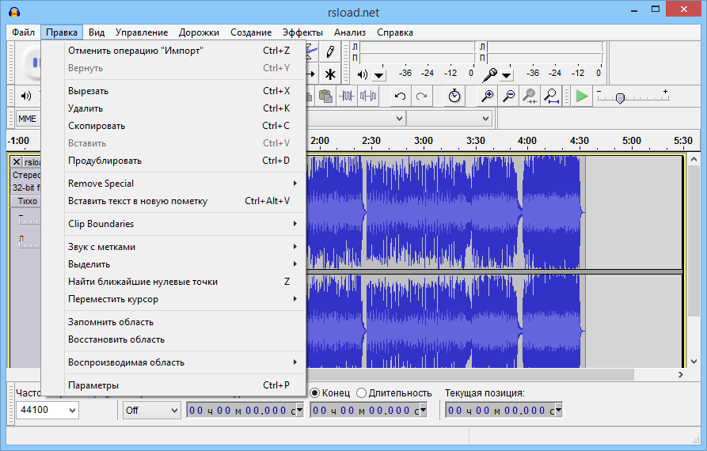Image resolution: width=707 pixels, height=451 pixels.
Task: Expand the Clip Boundaries submenu
Action: click(185, 224)
